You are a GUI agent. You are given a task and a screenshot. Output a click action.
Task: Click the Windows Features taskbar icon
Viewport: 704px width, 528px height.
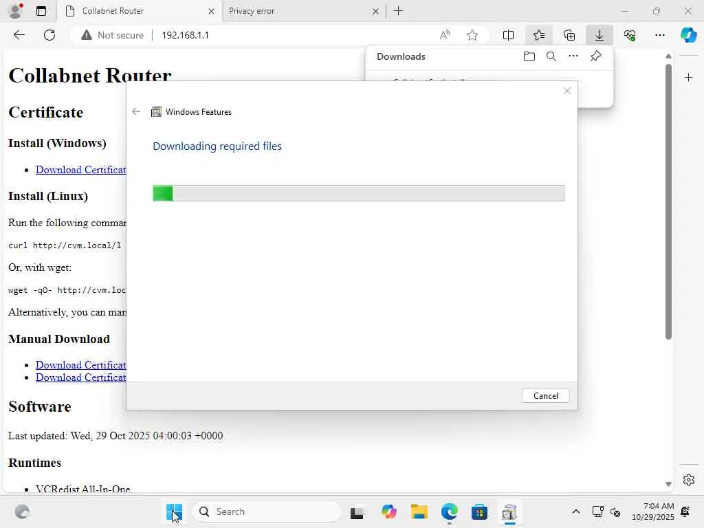pos(509,511)
